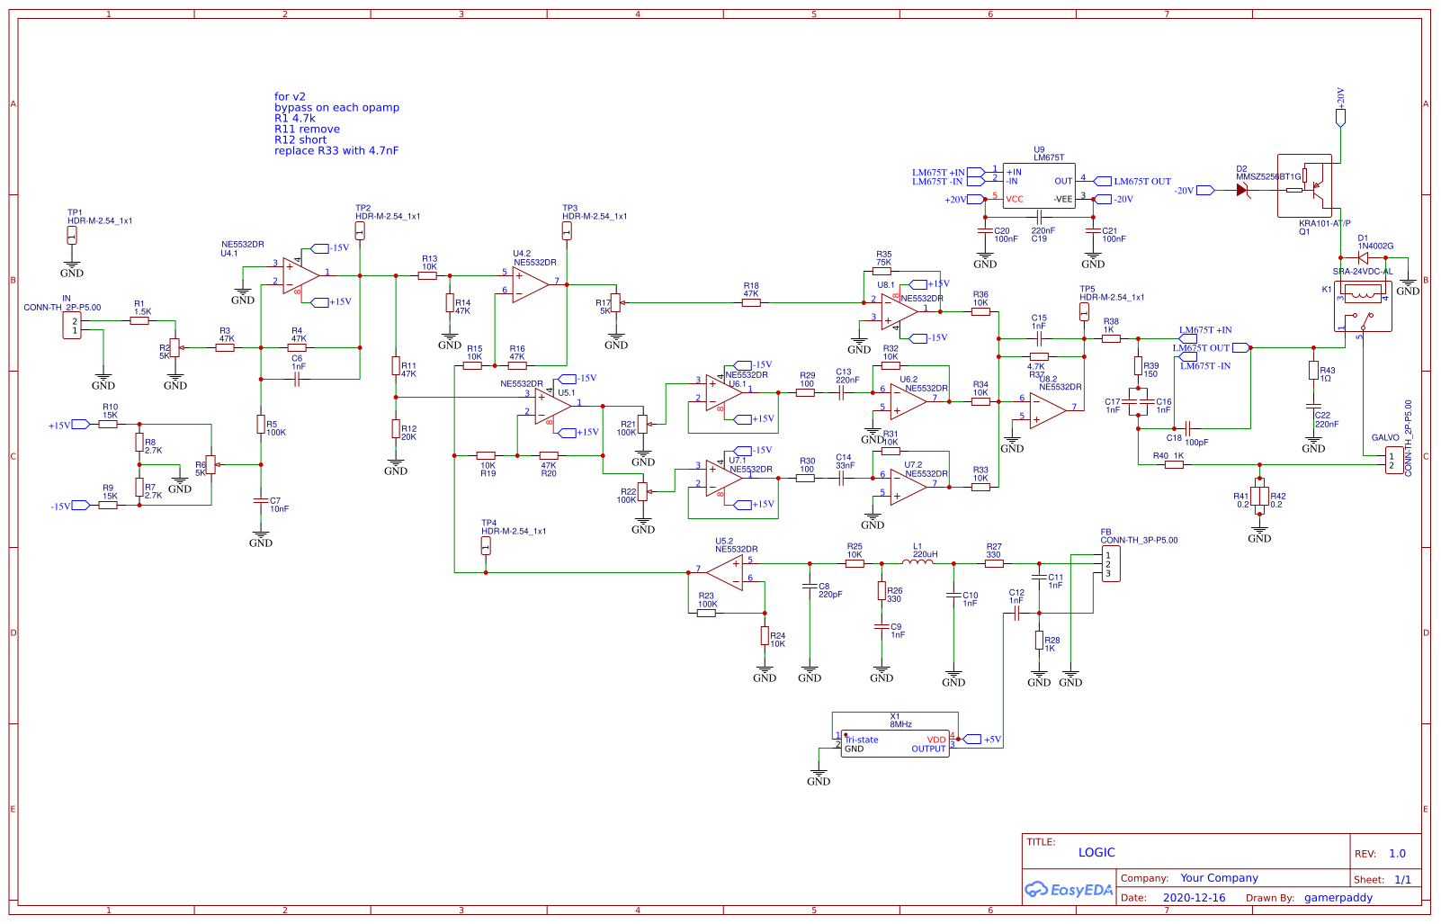
Task: Click the Your Company field
Action: [1219, 878]
